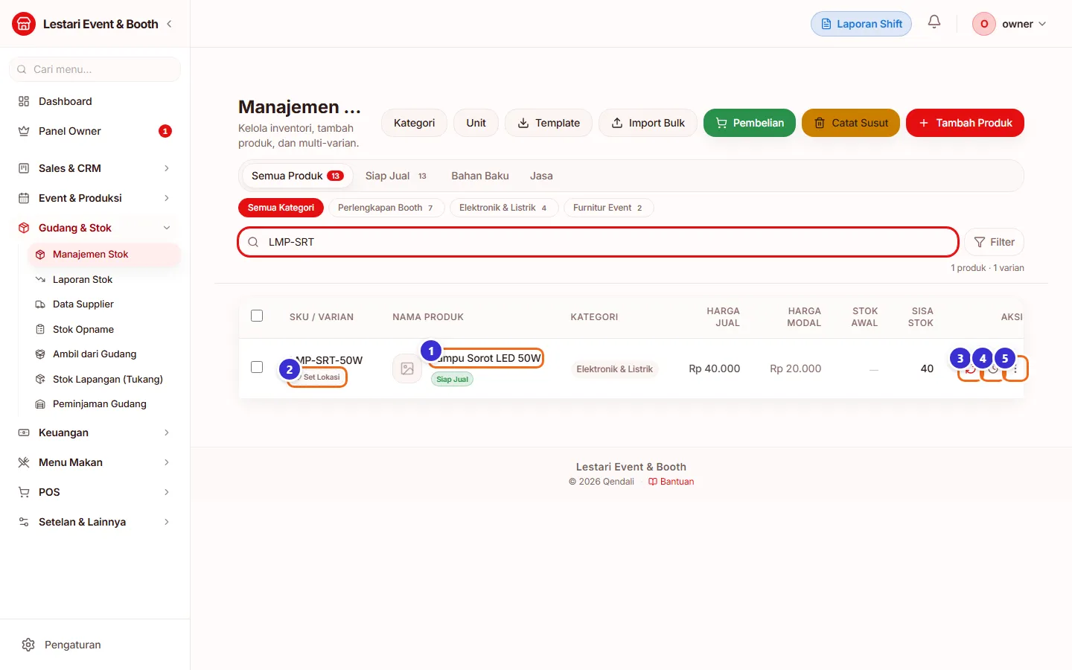Tick the checkbox for row LMP-SRT-50W

(257, 367)
